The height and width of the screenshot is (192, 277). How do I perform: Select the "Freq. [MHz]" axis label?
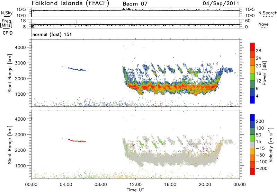6,23
